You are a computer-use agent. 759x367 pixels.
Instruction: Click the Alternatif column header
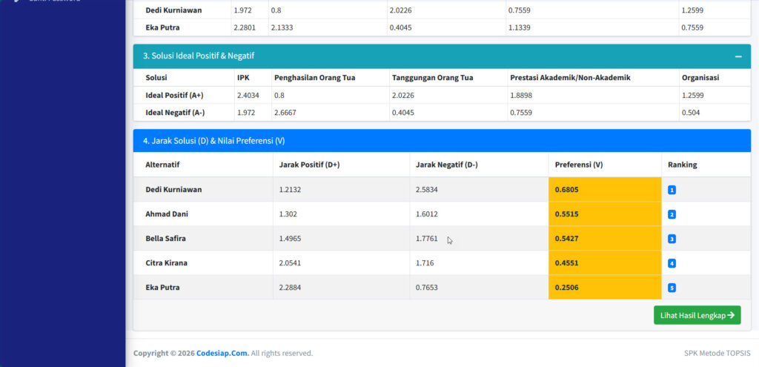point(162,165)
